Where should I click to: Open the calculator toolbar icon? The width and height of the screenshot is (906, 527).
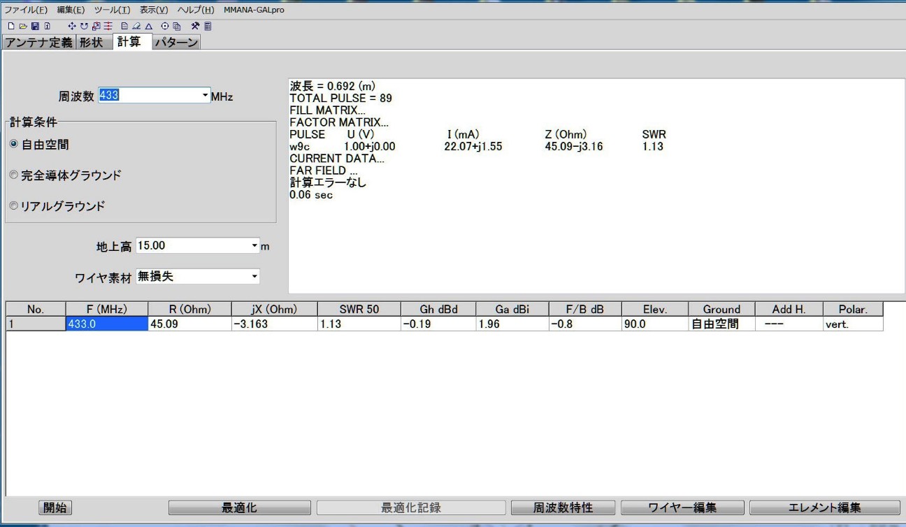click(x=208, y=27)
